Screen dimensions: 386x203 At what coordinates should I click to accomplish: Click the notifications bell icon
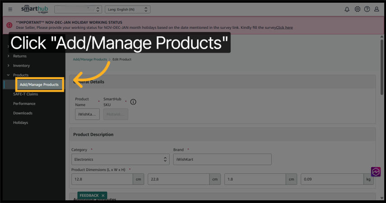(x=347, y=9)
